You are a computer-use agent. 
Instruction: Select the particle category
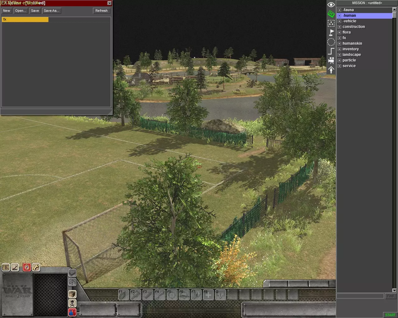tap(349, 60)
